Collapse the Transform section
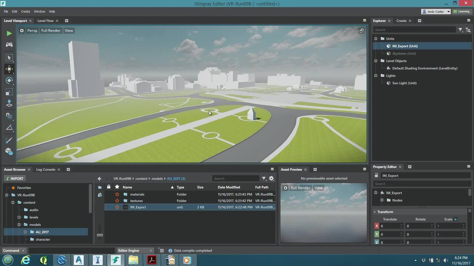The image size is (474, 266). click(374, 212)
